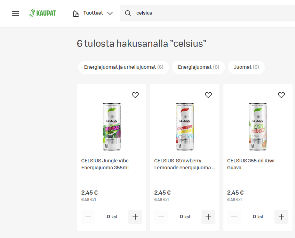Open CELSIUS 355 ml Kiwi Guava link

250,164
